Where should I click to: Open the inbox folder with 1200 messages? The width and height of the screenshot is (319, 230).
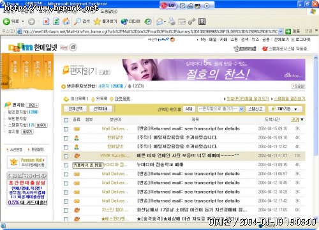coord(23,112)
